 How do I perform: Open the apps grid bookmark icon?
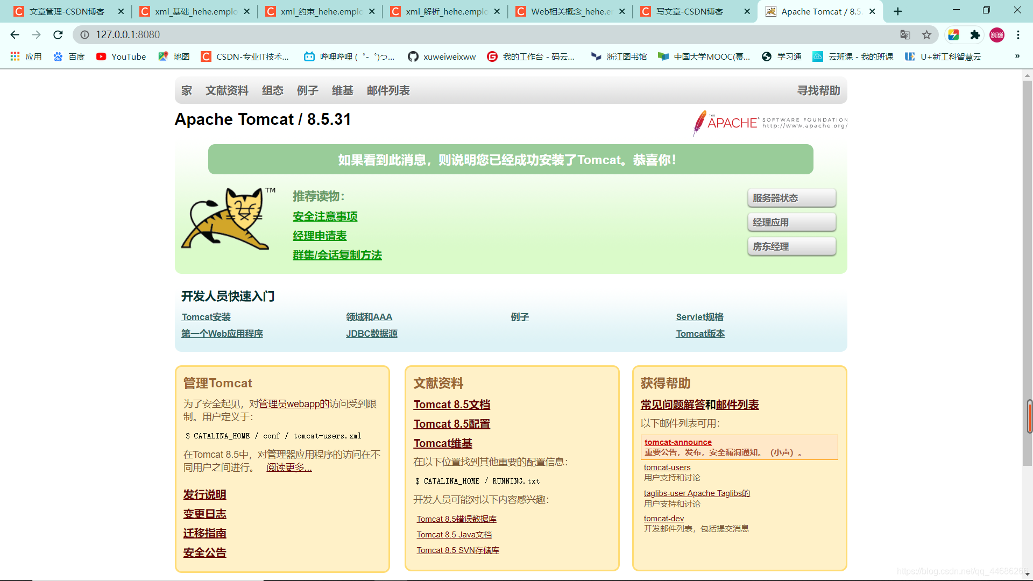pos(15,56)
